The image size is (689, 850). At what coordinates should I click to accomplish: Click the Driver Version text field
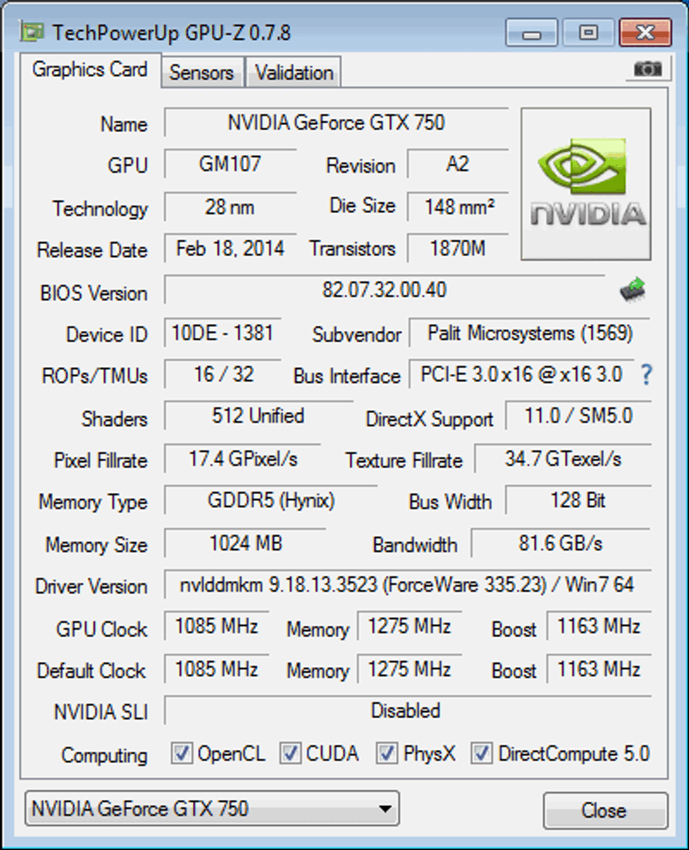coord(407,585)
